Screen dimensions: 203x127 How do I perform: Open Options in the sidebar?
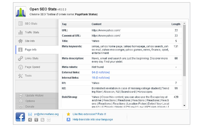(30, 101)
